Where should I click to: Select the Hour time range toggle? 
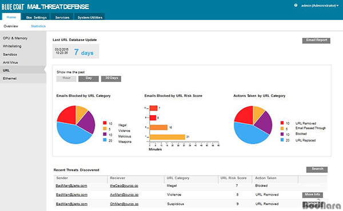66,79
